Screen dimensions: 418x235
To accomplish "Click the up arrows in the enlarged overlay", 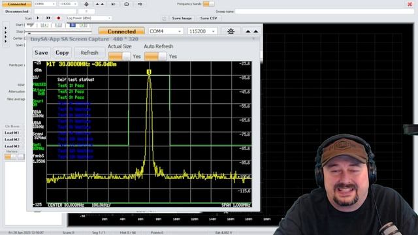I will [x=251, y=31].
